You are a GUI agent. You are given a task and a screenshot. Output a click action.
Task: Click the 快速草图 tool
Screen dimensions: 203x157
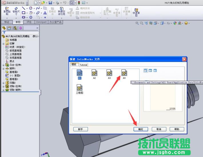click(136, 13)
